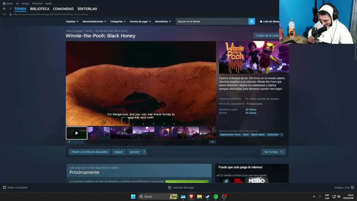The height and width of the screenshot is (201, 357).
Task: Select the Mundo abierto tag
Action: tap(258, 135)
